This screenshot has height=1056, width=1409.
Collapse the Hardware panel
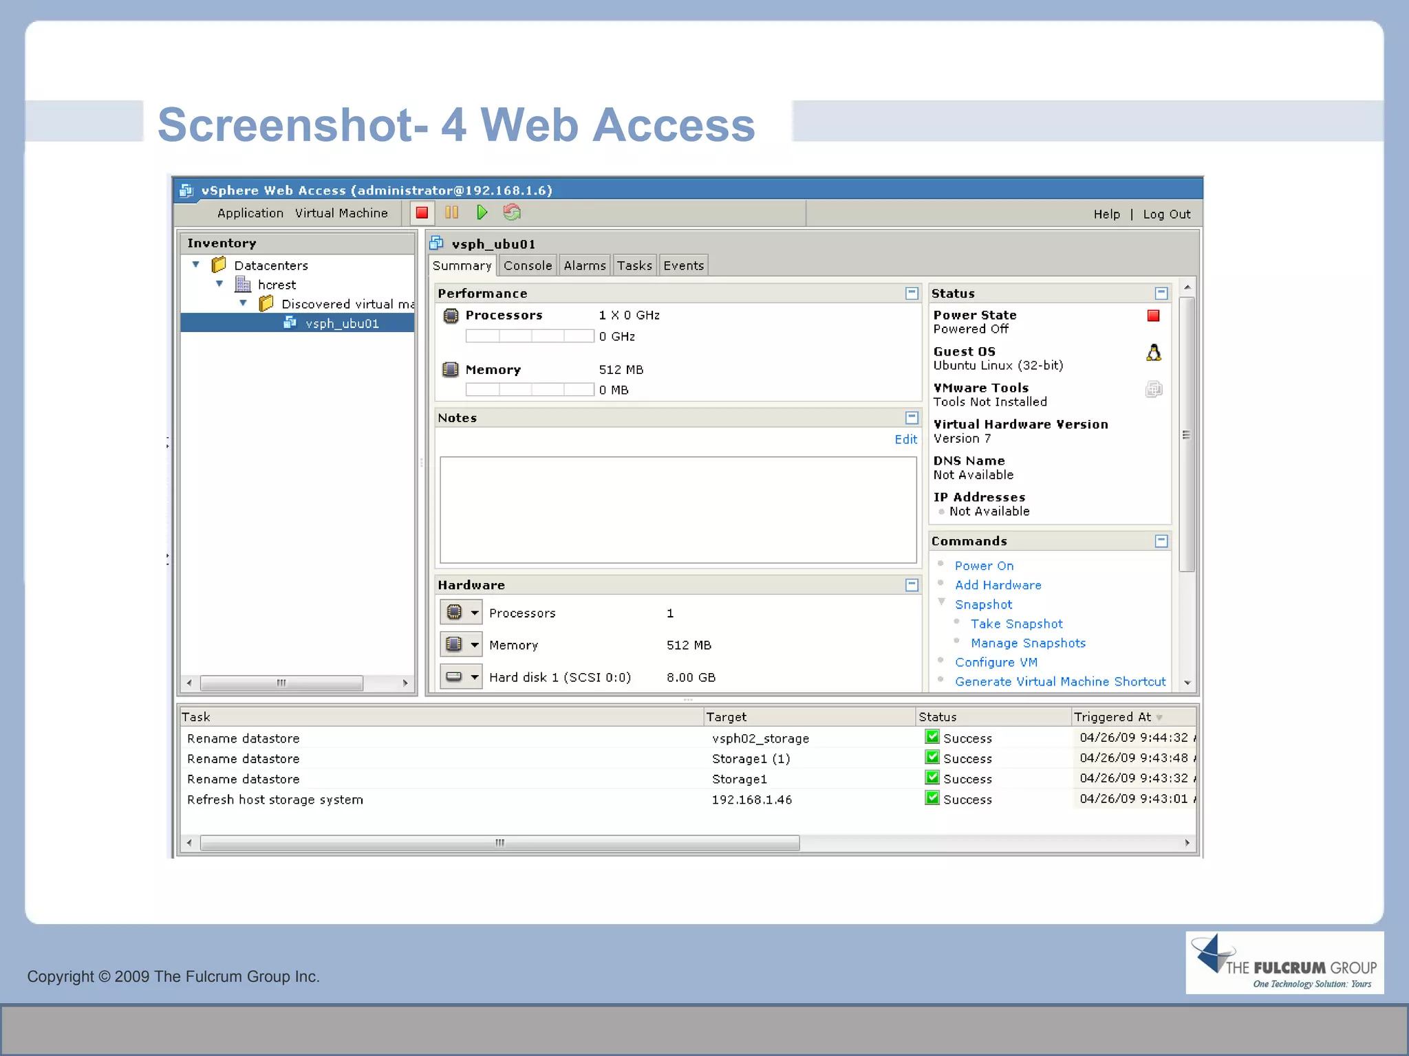point(912,585)
